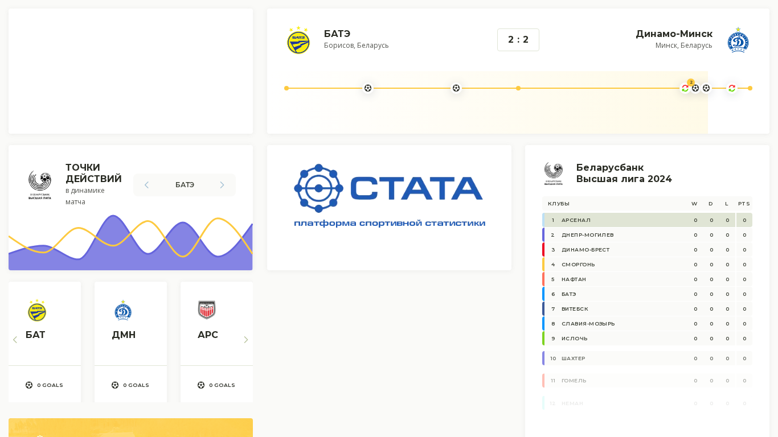Click the D column header in standings
Screen dimensions: 778x437
pyautogui.click(x=711, y=204)
